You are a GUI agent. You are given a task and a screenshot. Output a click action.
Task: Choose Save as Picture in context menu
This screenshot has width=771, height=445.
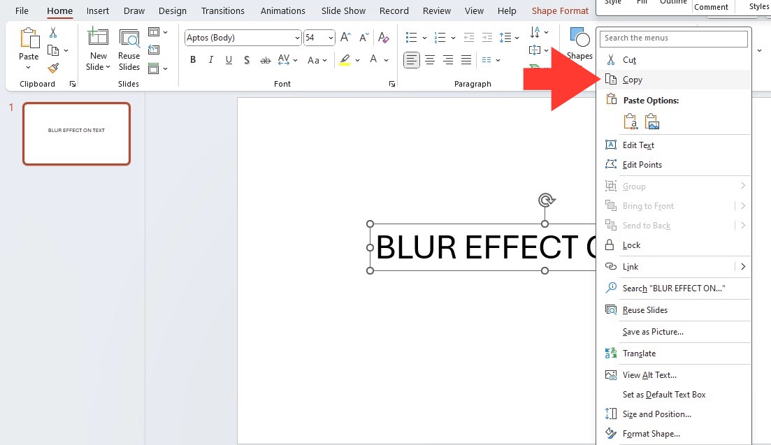tap(674, 332)
